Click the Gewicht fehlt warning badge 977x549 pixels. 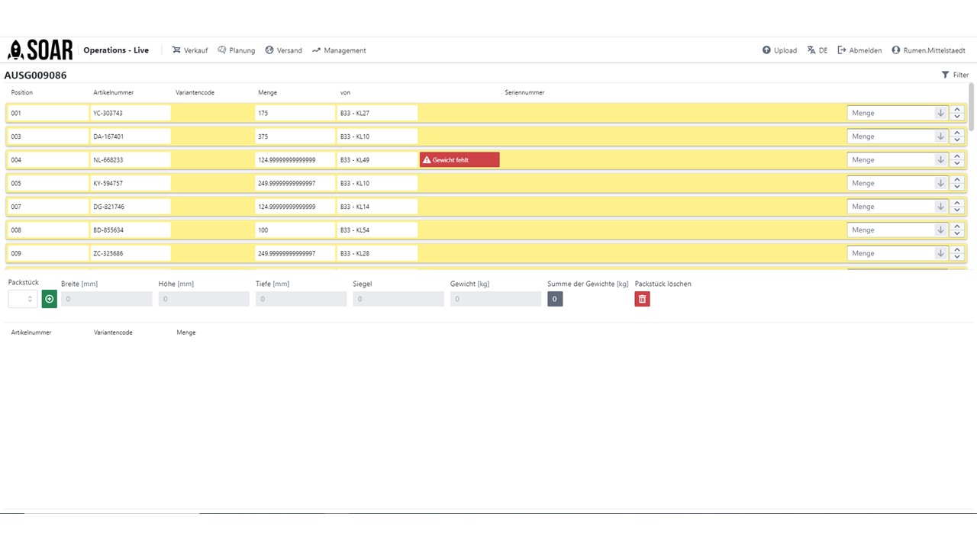click(x=459, y=159)
